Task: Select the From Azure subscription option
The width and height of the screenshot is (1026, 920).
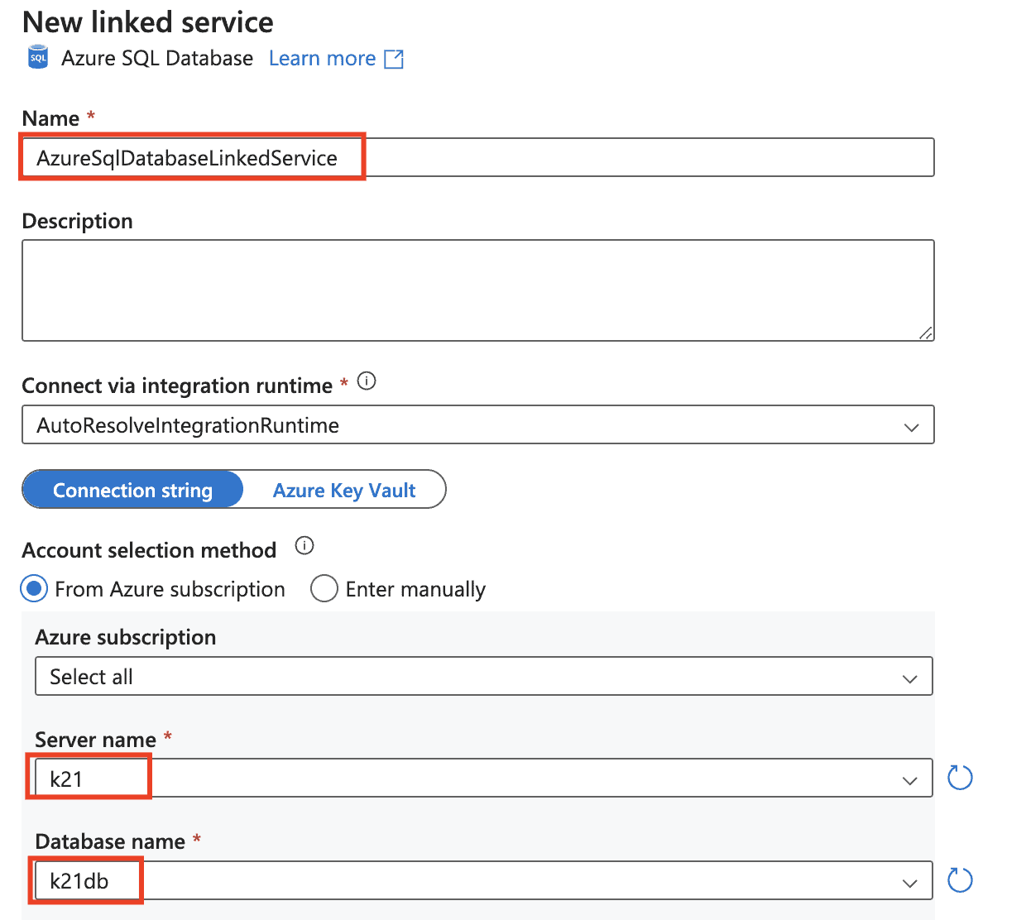Action: [x=35, y=589]
